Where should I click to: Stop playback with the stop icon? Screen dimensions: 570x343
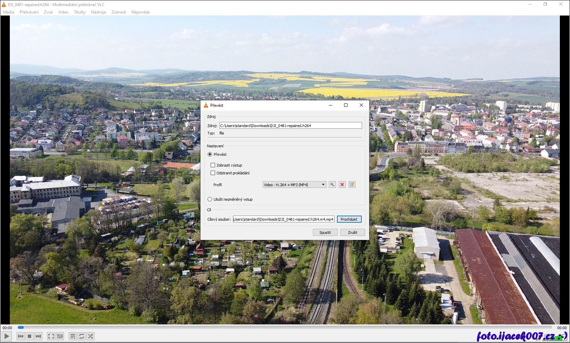point(29,336)
